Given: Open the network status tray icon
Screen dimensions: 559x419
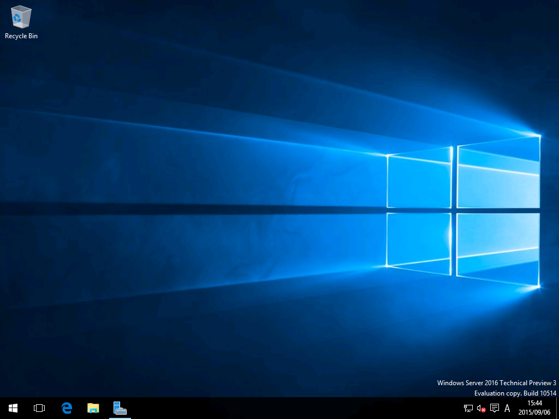Looking at the screenshot, I should pyautogui.click(x=468, y=408).
